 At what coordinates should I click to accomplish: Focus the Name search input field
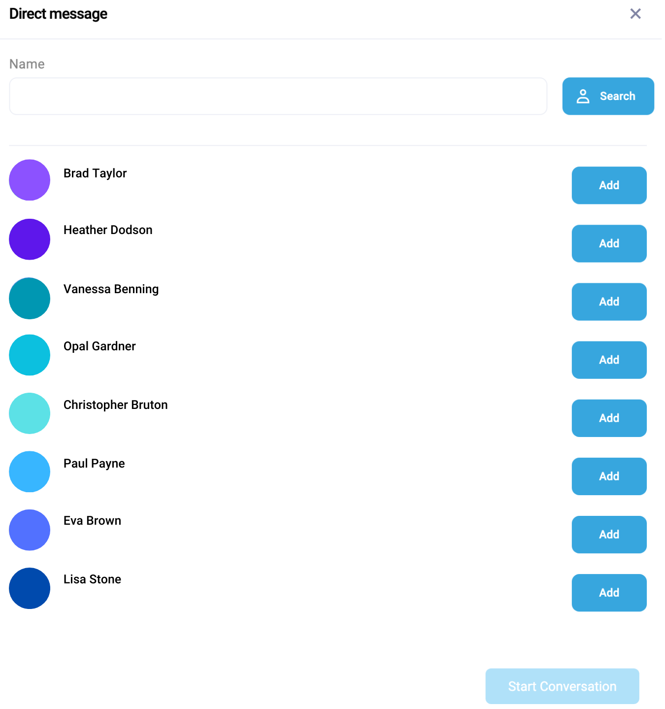click(278, 96)
